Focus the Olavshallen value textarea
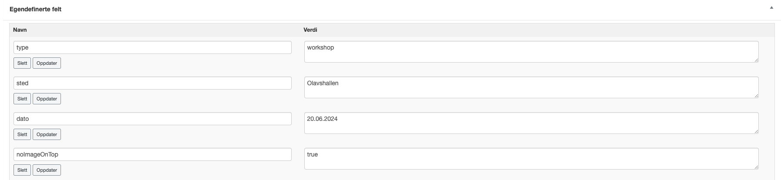The height and width of the screenshot is (180, 781). click(531, 87)
